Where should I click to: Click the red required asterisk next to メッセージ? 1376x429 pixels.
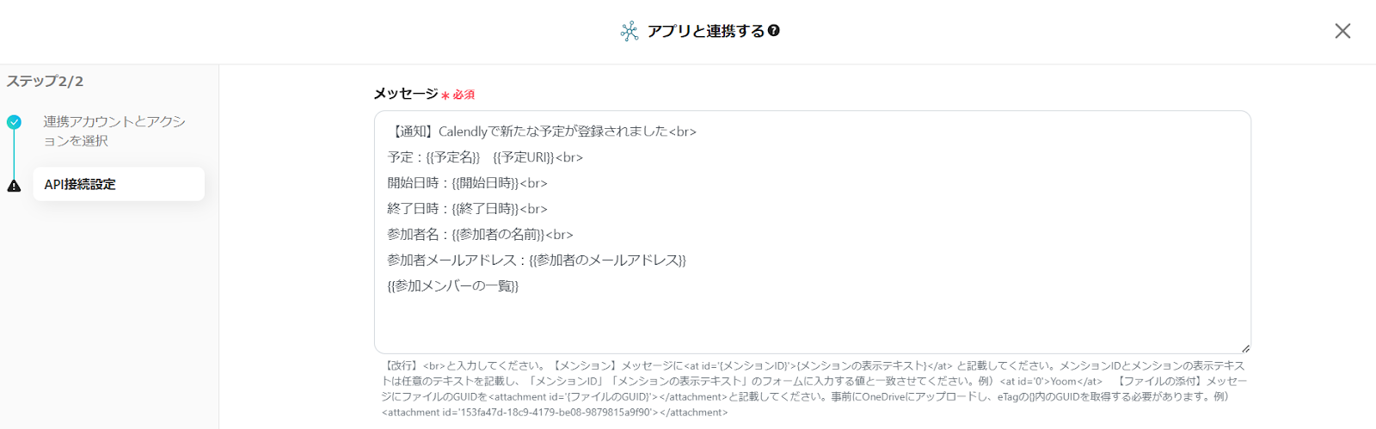coord(445,95)
